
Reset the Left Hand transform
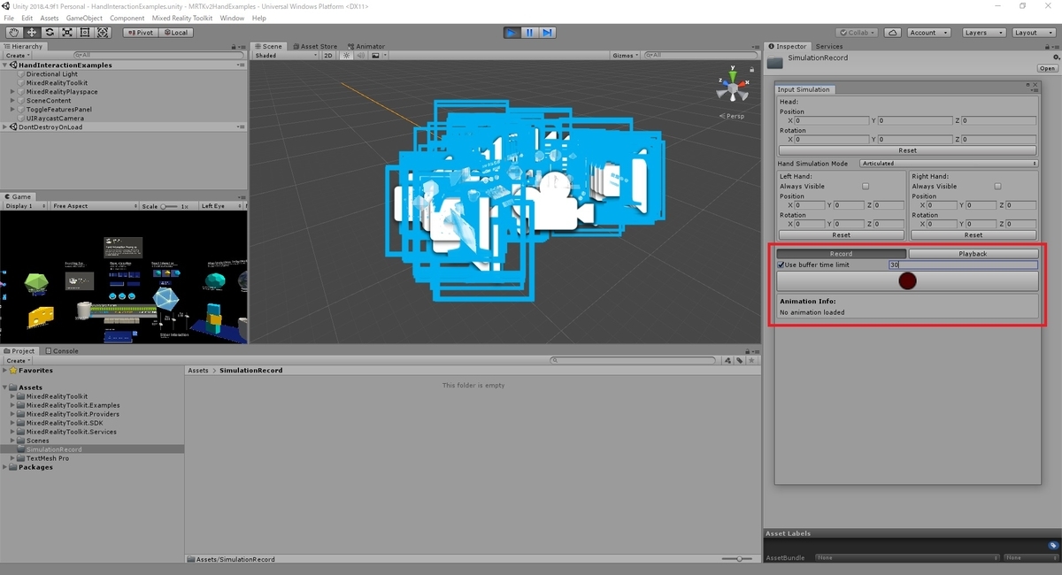tap(841, 235)
